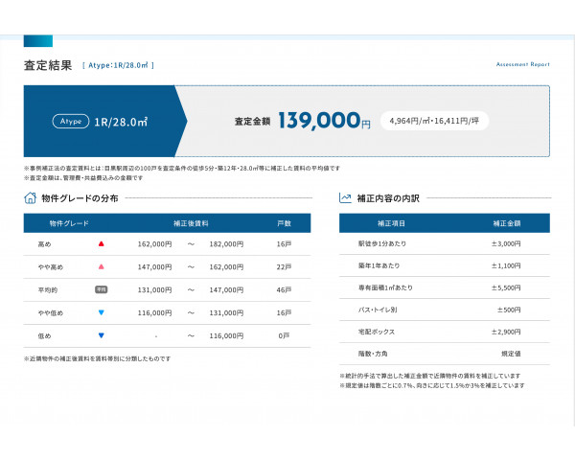
Task: Click the Atype pill badge in banner
Action: (x=71, y=122)
